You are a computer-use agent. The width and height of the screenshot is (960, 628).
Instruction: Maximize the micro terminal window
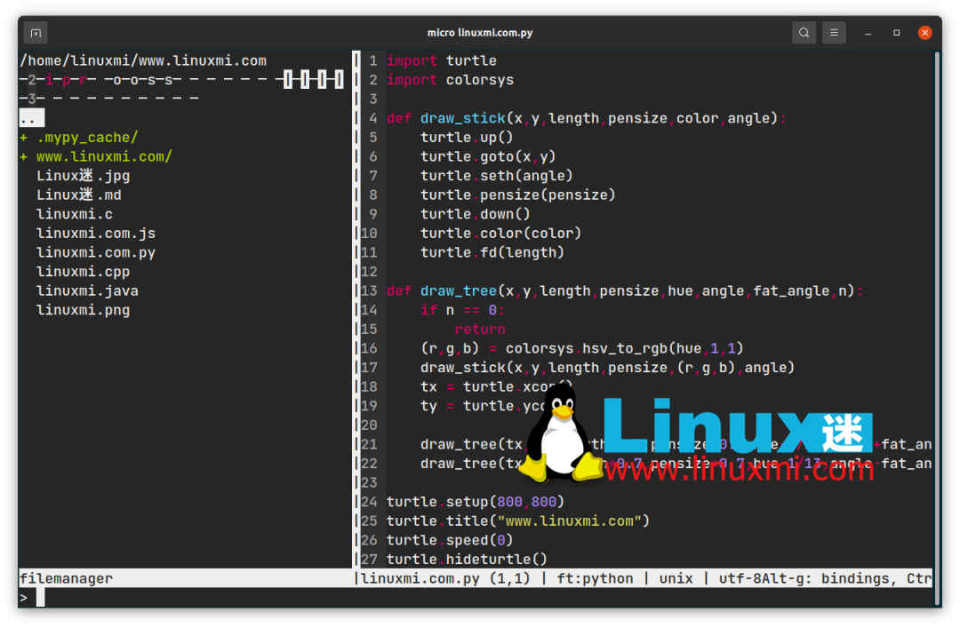[896, 33]
